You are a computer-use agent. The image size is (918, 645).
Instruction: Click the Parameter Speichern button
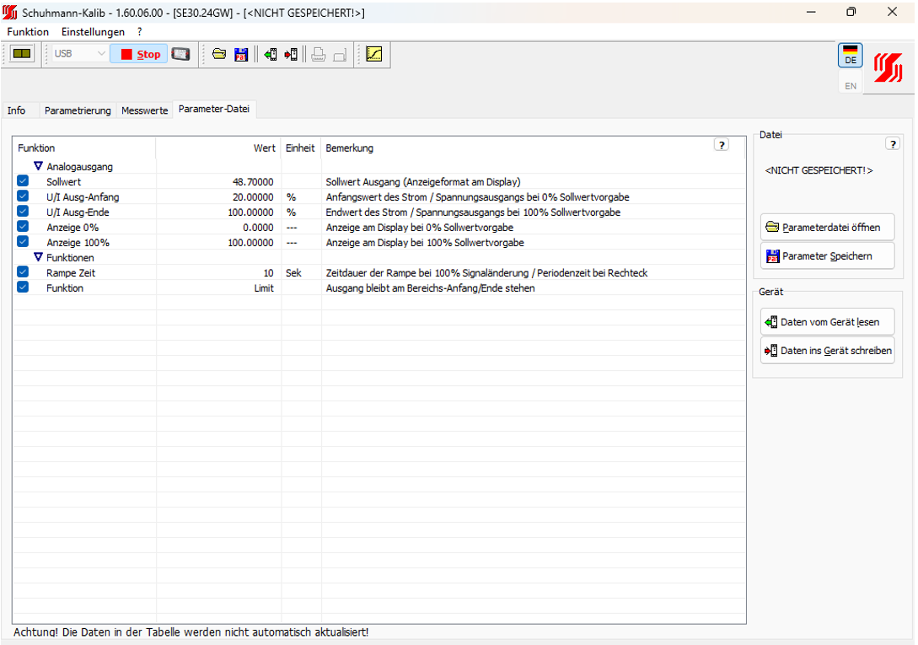(x=827, y=256)
